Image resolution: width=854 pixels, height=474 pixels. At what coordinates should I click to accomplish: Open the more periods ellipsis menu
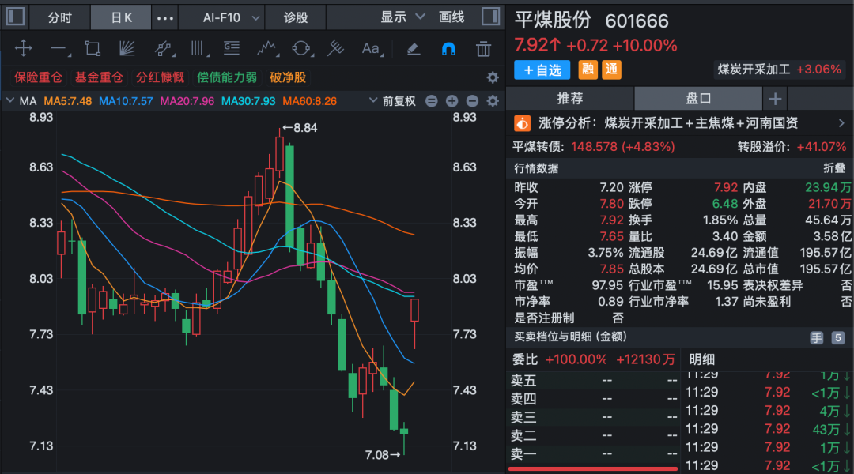coord(164,18)
